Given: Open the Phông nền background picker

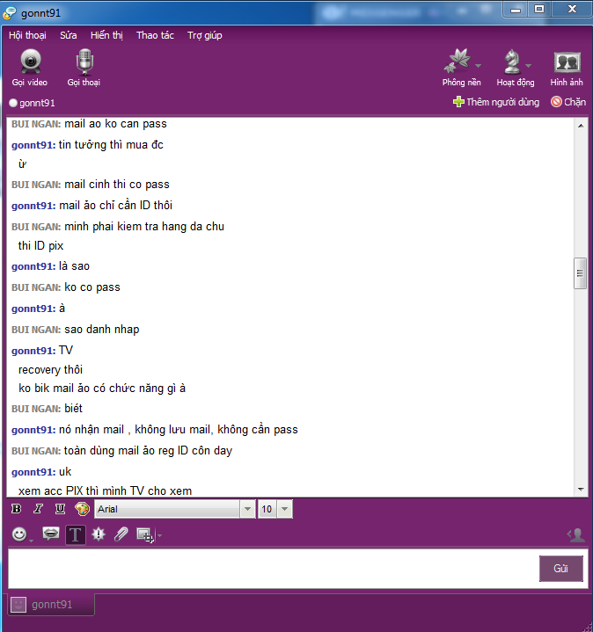Looking at the screenshot, I should [x=458, y=61].
